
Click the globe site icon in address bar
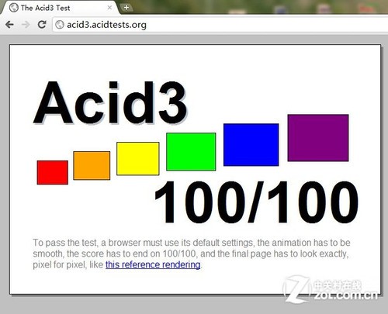click(x=60, y=25)
